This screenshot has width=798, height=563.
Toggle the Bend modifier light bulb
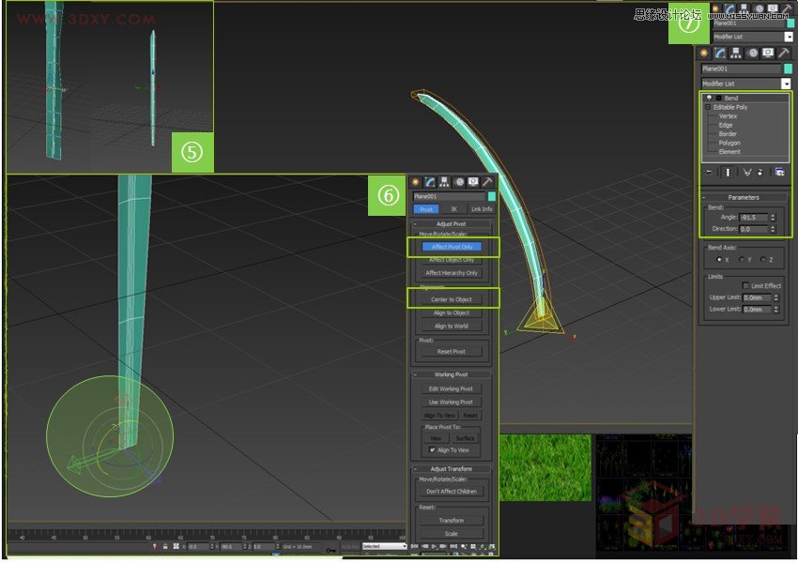point(710,98)
